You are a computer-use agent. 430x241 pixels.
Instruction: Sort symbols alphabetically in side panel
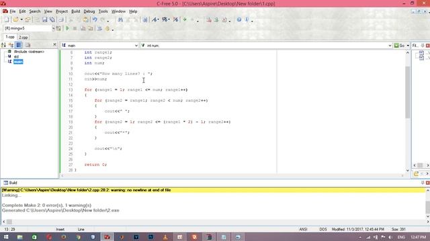3,45
